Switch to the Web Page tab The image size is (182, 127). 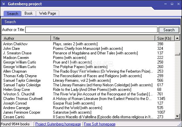[x=48, y=13]
